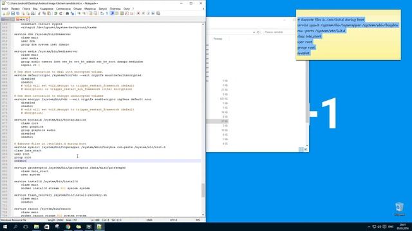Click scroll-up arrow of editor scrollbar
This screenshot has height=231, width=412.
pos(203,24)
